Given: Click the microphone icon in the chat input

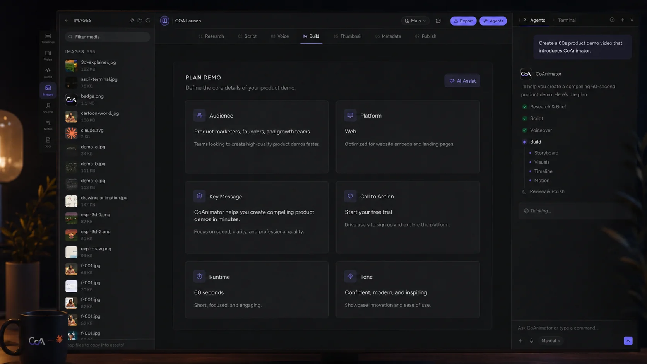Looking at the screenshot, I should point(531,341).
